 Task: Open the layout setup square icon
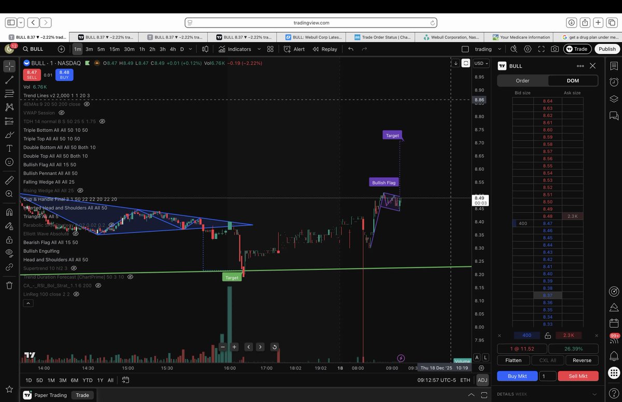click(465, 49)
